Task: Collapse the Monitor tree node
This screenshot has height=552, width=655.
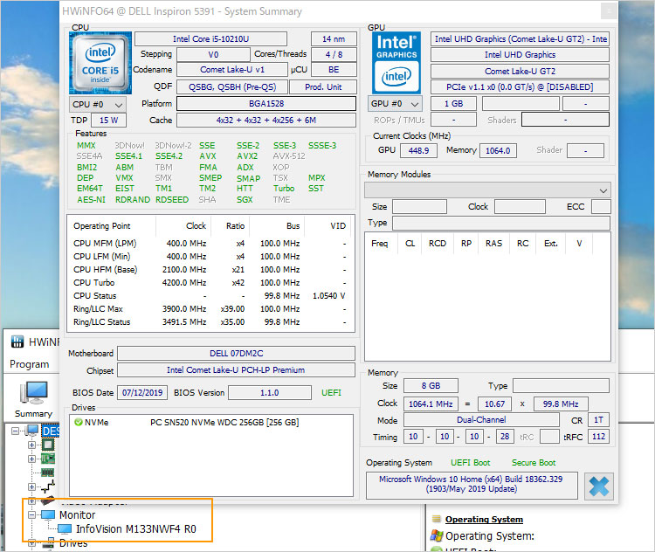Action: click(32, 515)
